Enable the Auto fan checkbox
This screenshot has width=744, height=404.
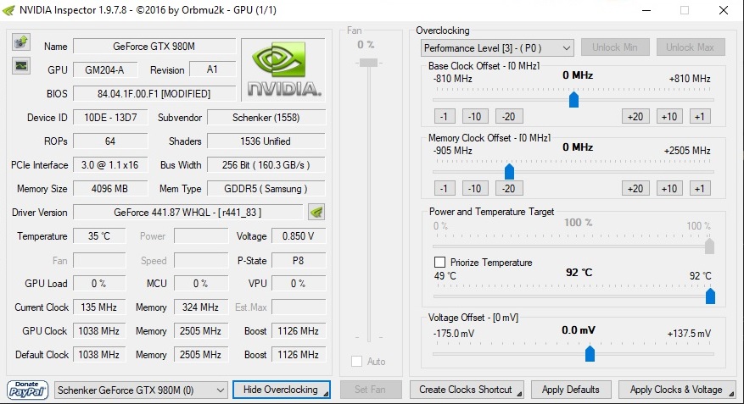pyautogui.click(x=357, y=362)
